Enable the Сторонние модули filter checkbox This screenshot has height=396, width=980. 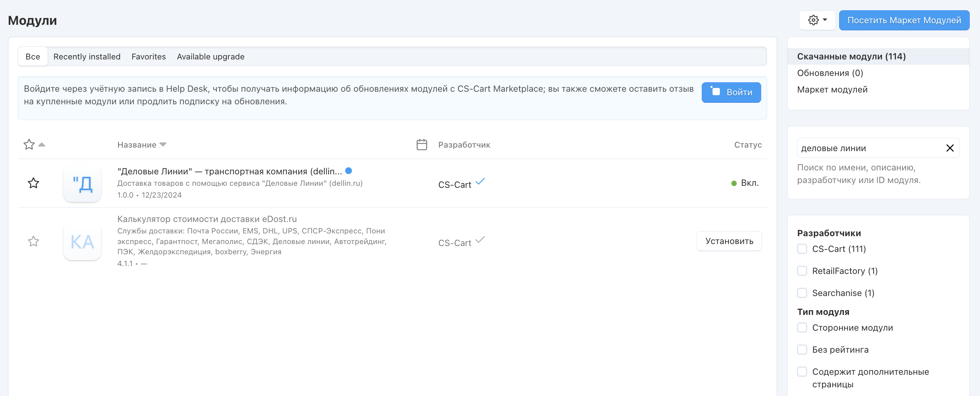pyautogui.click(x=802, y=328)
